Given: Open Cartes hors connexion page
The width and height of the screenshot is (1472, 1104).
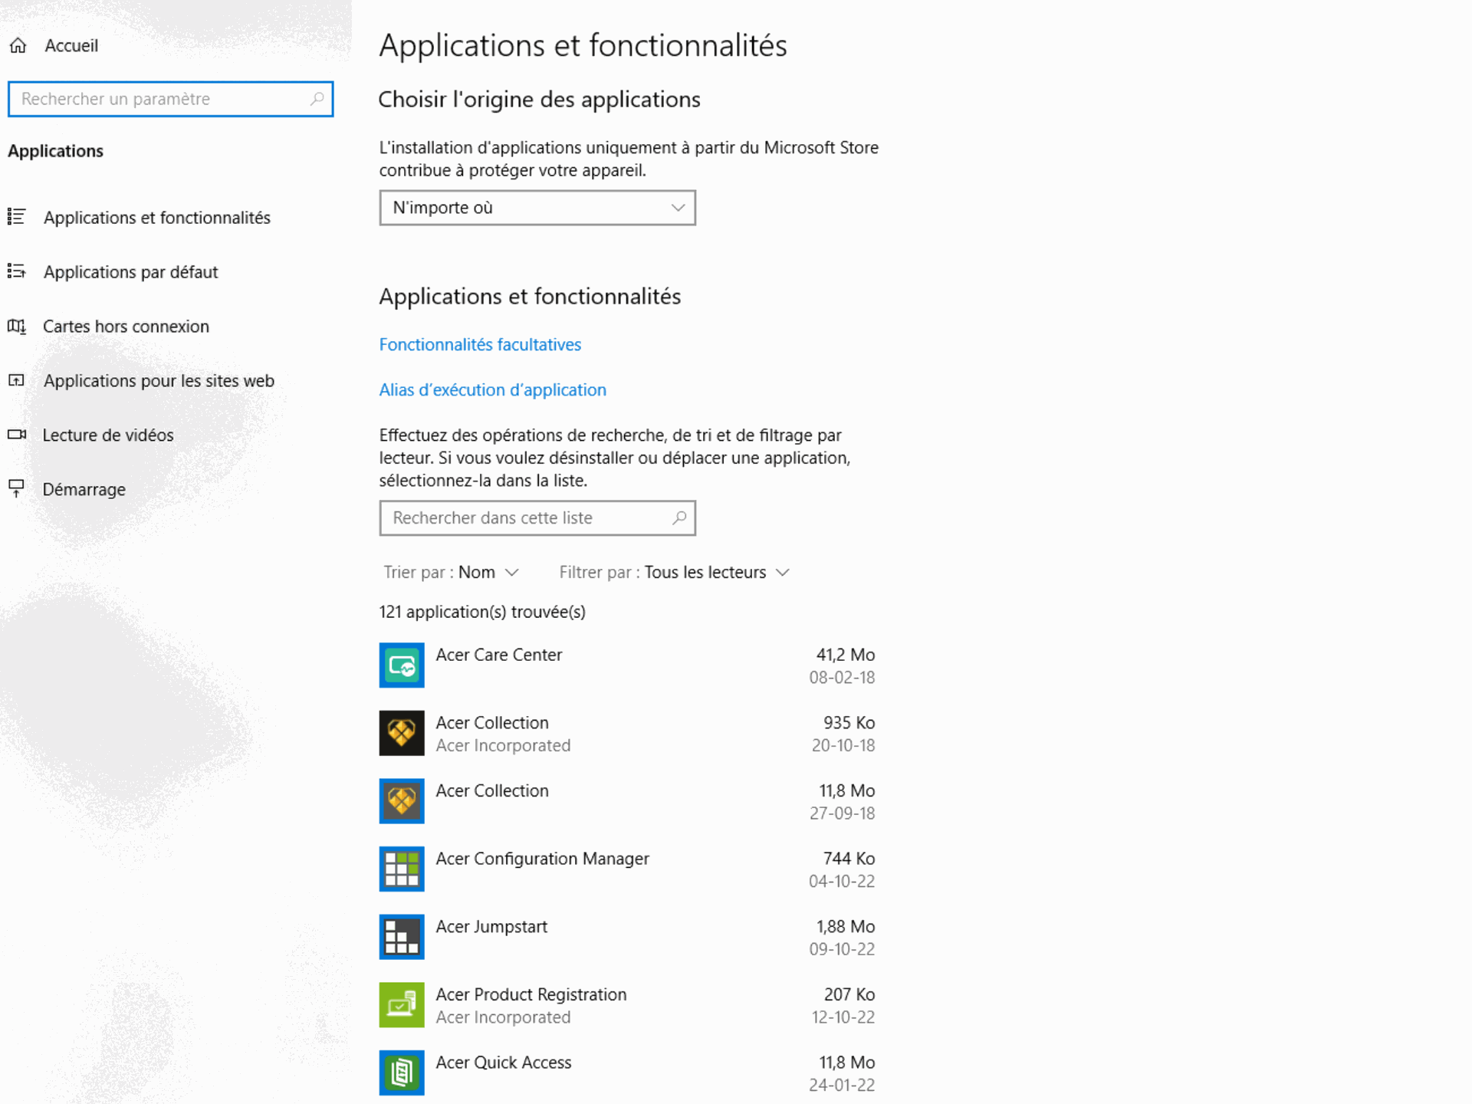Looking at the screenshot, I should point(126,327).
